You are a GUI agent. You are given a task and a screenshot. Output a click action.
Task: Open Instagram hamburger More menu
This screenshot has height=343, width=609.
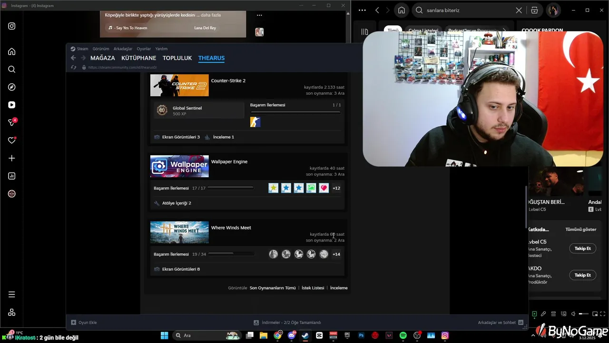(x=12, y=294)
